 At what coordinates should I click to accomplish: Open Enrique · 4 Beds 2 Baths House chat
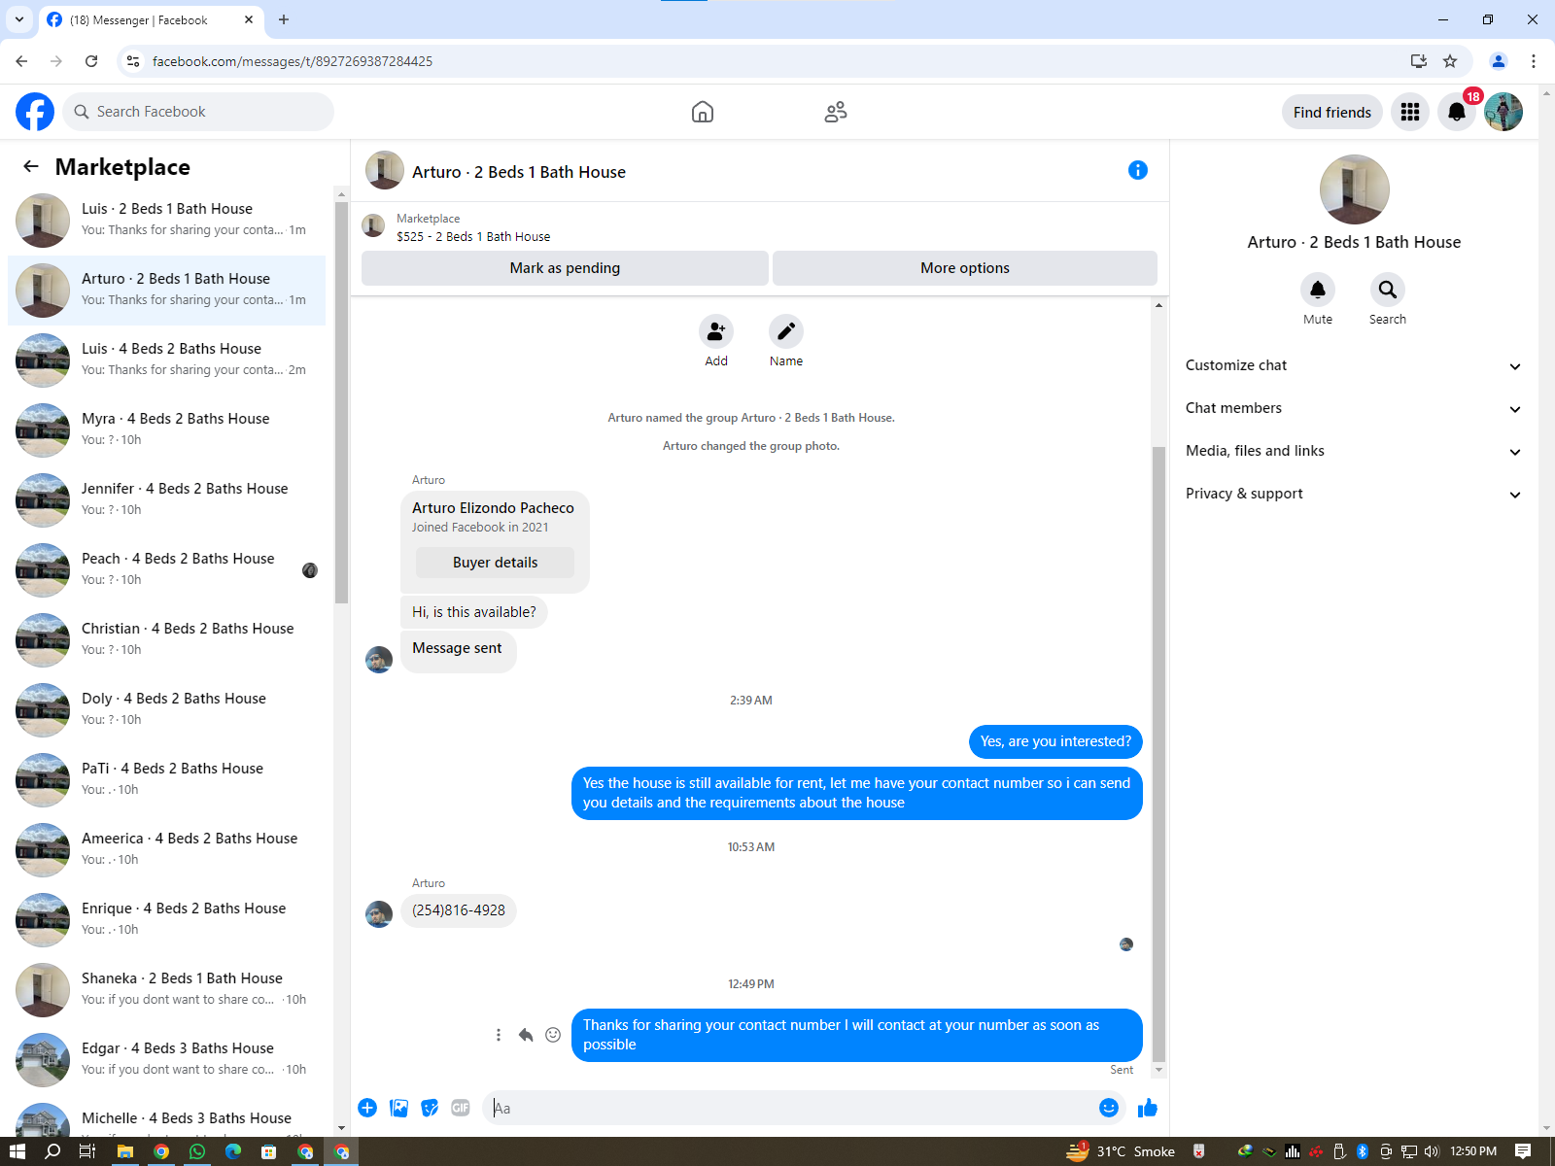(x=167, y=920)
